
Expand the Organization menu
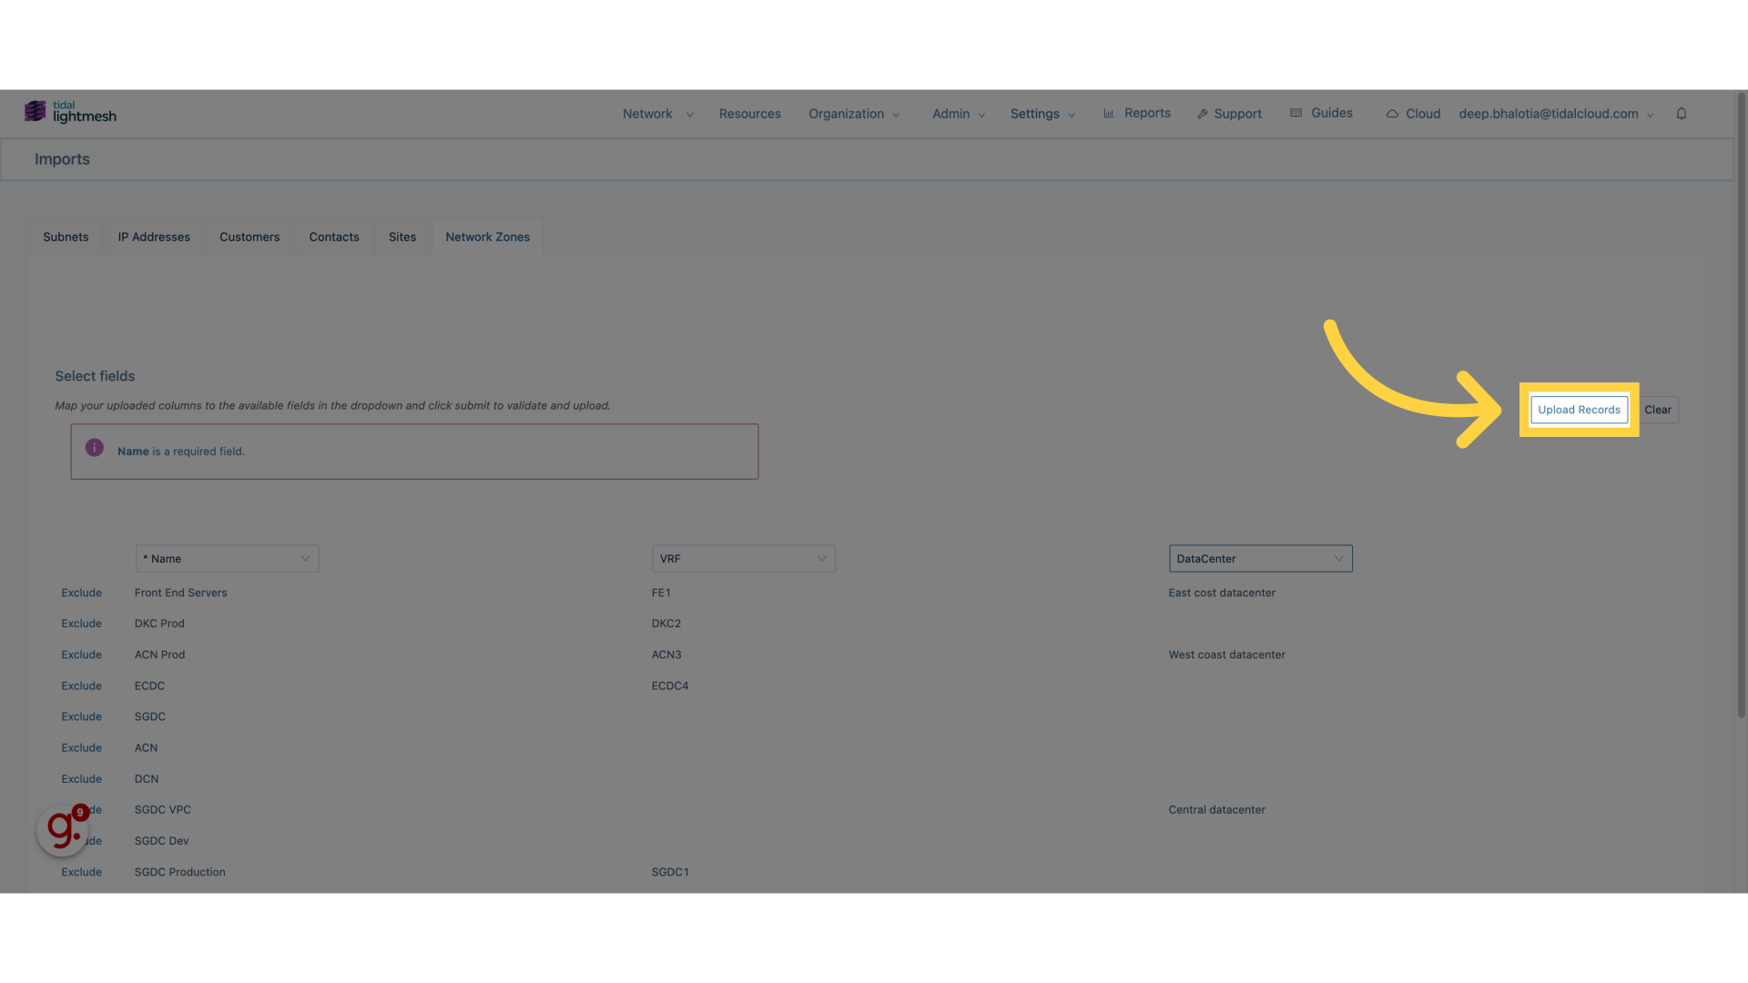point(852,113)
